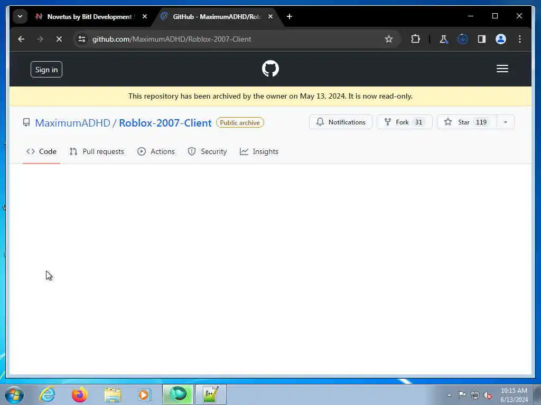The height and width of the screenshot is (405, 541).
Task: Open the GitHub hamburger menu
Action: pos(502,69)
